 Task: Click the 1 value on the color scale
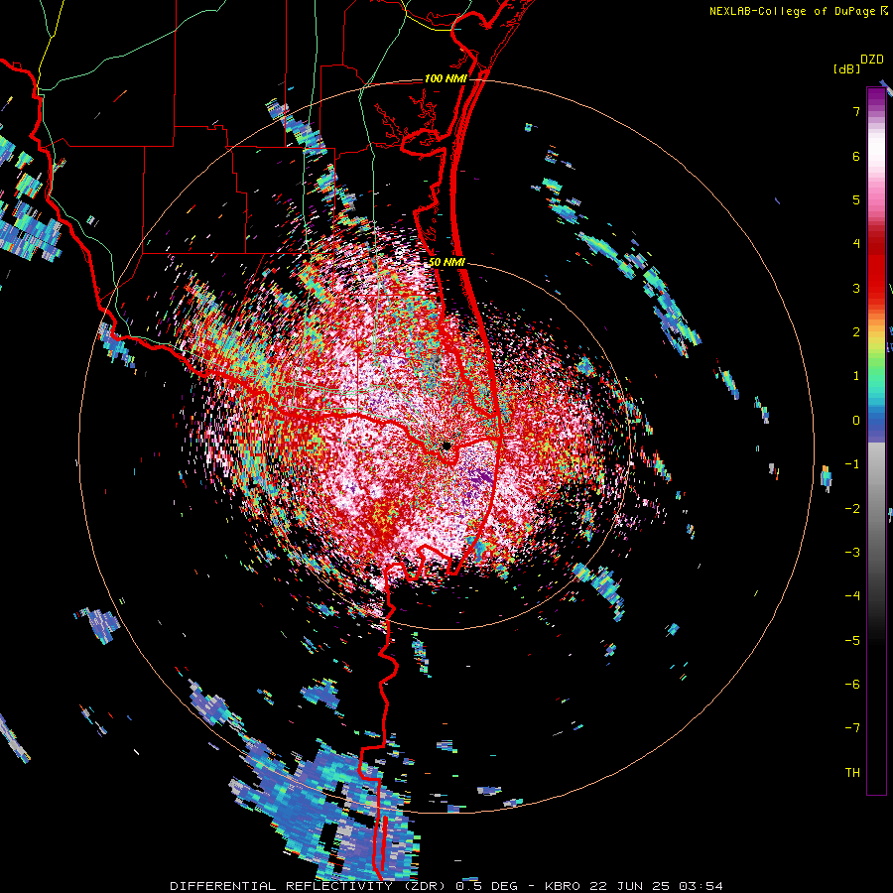[x=856, y=376]
